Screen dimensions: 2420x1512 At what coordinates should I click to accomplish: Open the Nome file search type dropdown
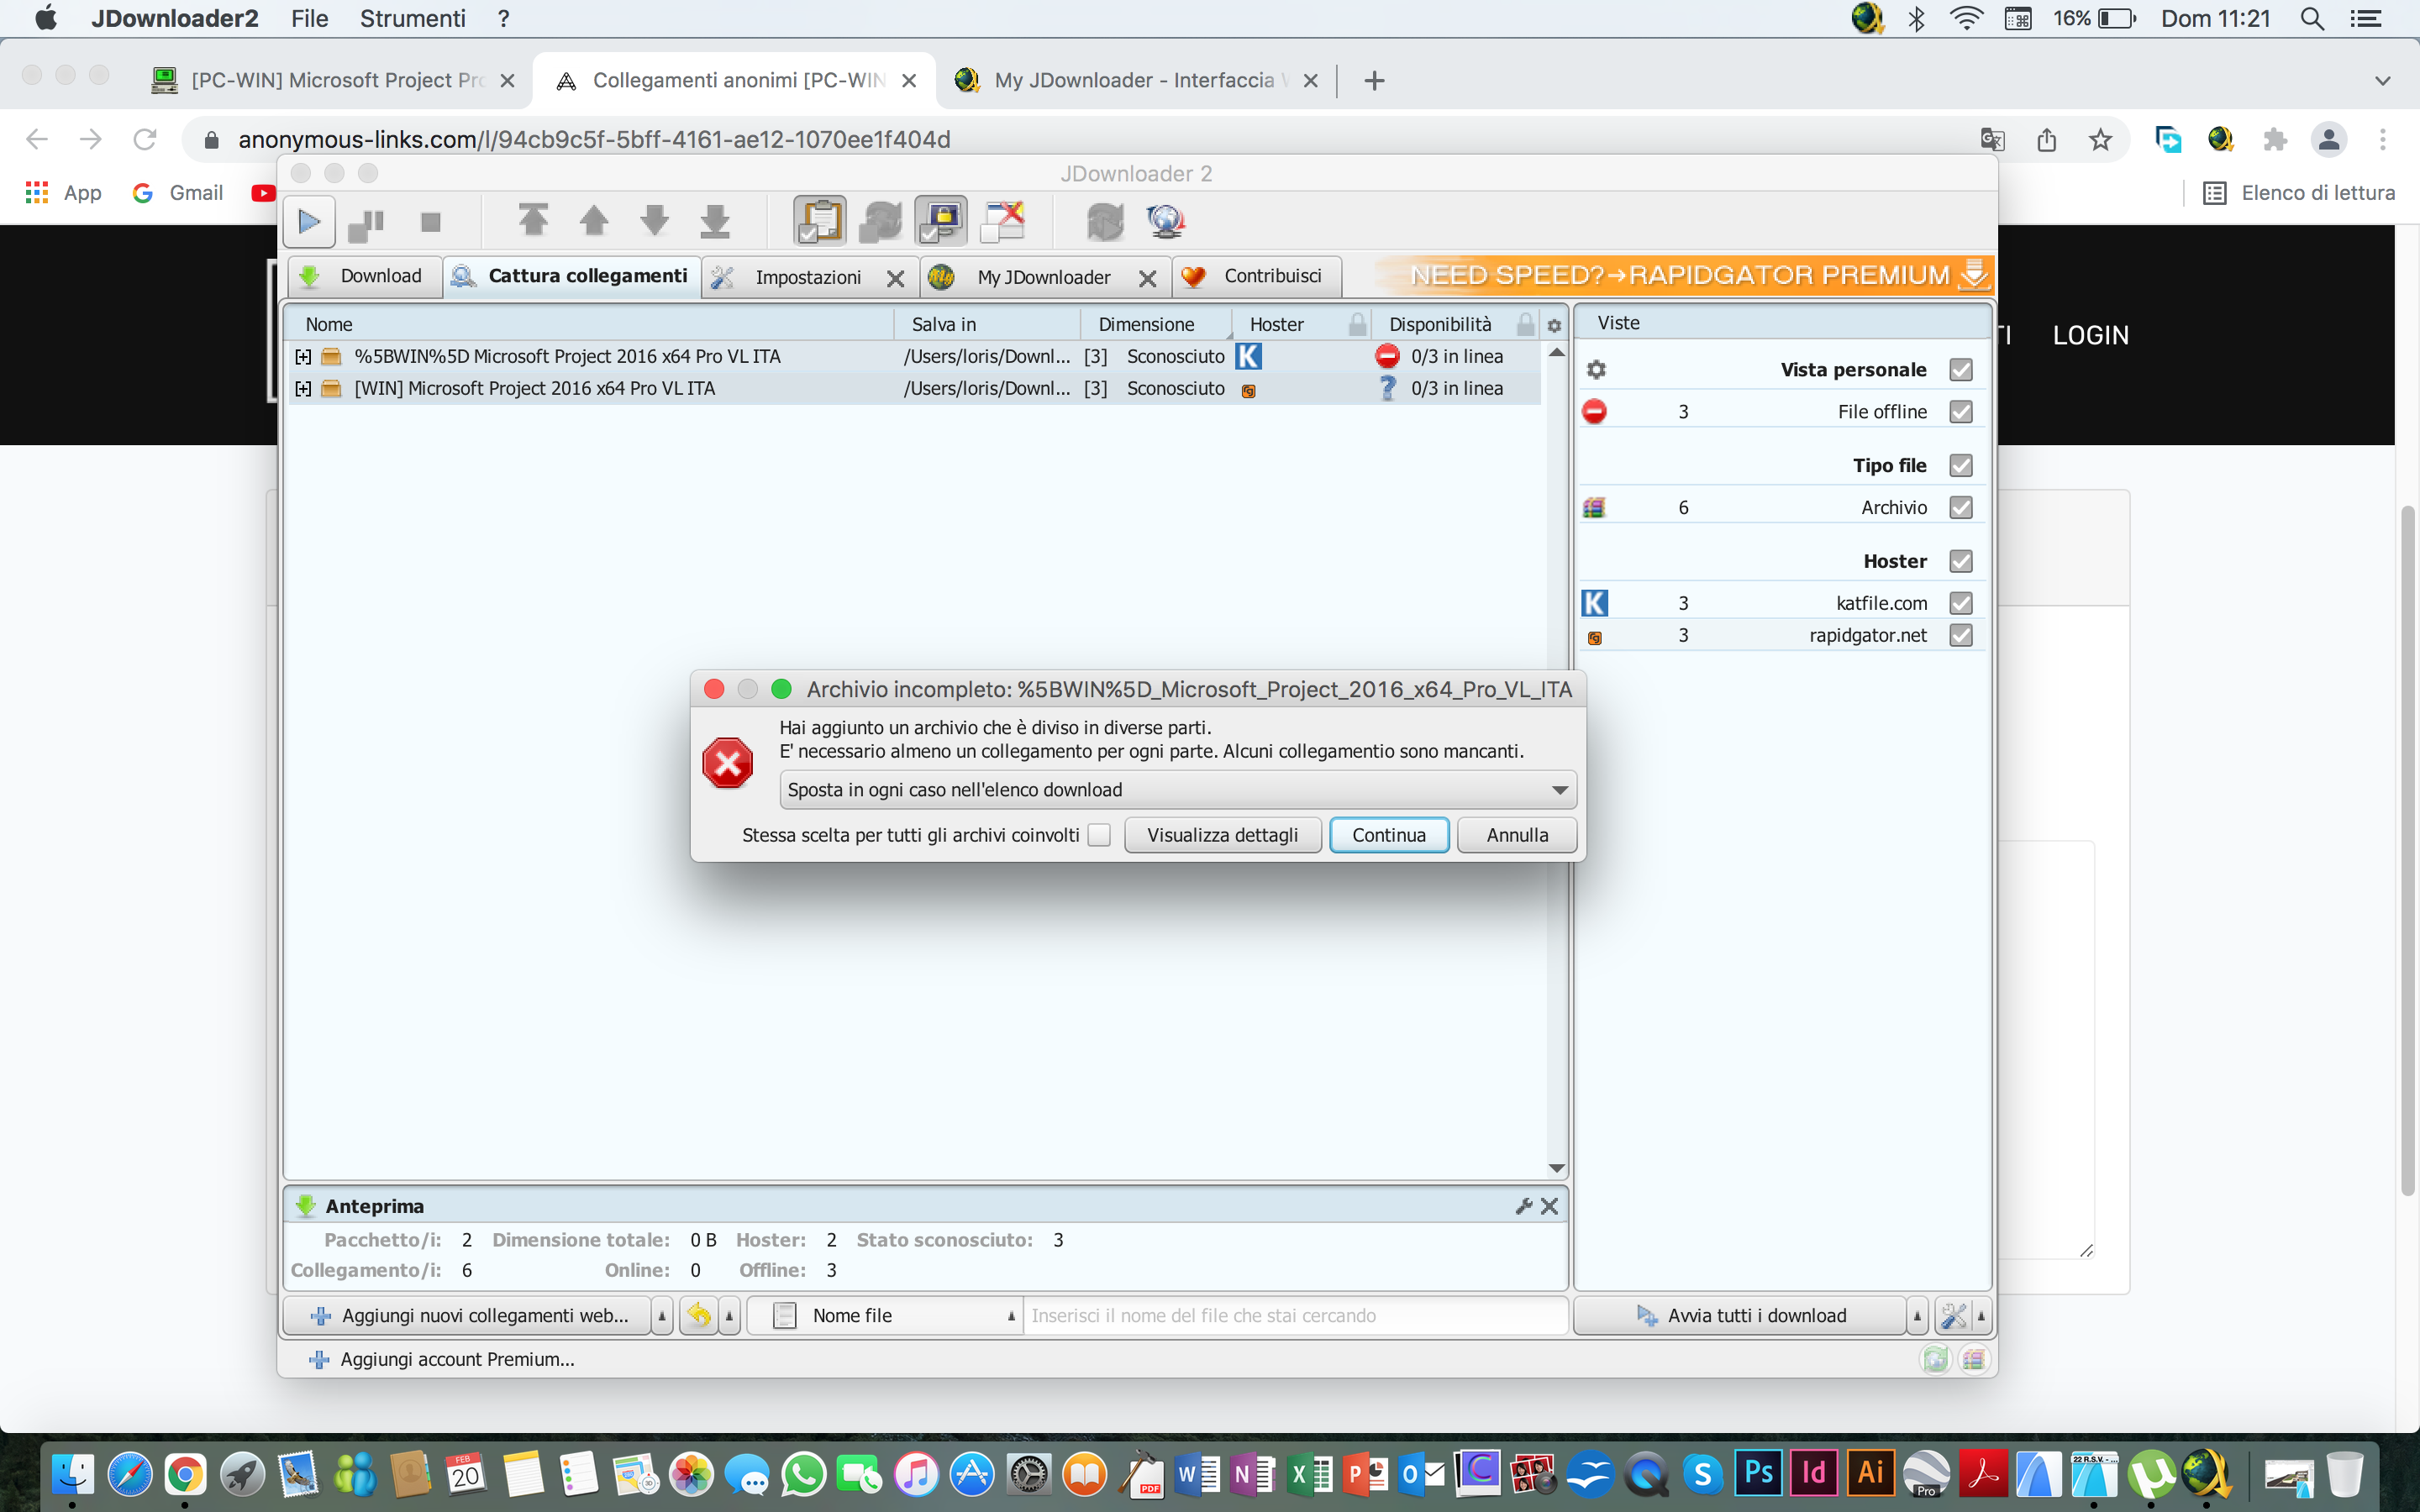pos(884,1316)
